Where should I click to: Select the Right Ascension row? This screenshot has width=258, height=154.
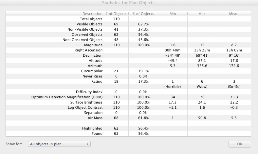88,50
